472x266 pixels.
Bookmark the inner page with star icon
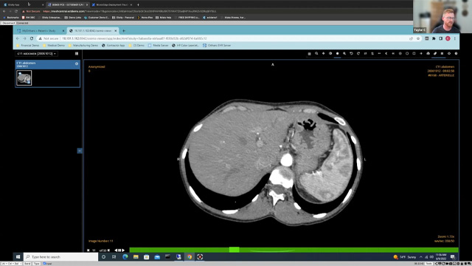(x=418, y=38)
